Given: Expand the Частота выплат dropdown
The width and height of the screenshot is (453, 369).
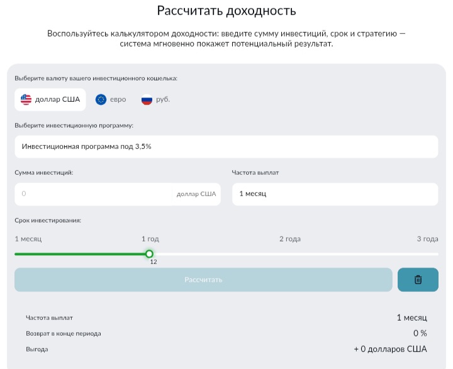Looking at the screenshot, I should tap(335, 194).
